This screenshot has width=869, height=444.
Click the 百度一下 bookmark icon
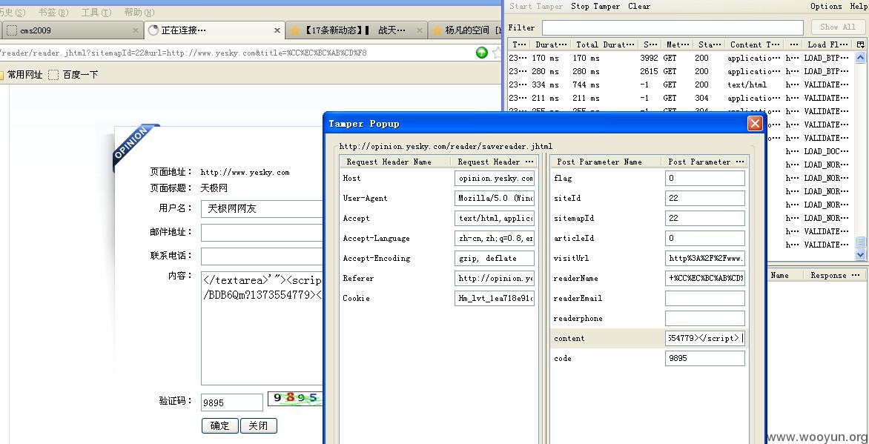pos(53,75)
